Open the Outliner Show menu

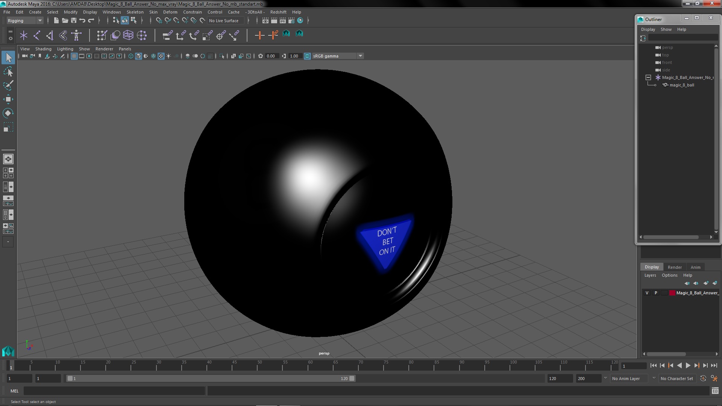(666, 29)
